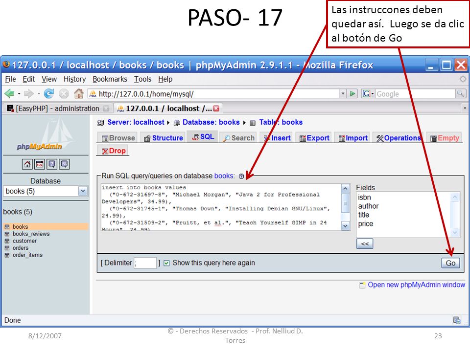Screen dimensions: 470x352
Task: Click the Empty table tab
Action: click(445, 138)
